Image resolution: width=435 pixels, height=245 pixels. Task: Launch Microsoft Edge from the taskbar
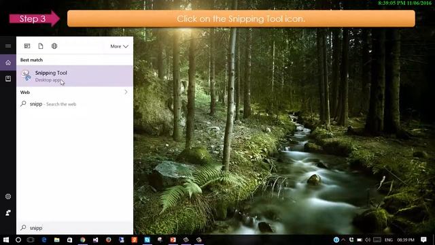point(43,240)
